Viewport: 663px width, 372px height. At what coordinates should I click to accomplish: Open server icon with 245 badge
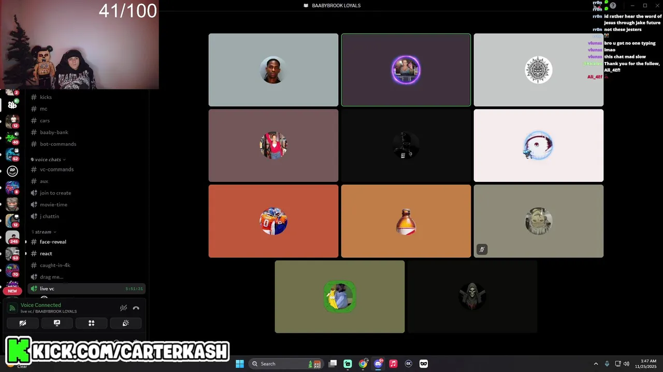[x=12, y=237]
